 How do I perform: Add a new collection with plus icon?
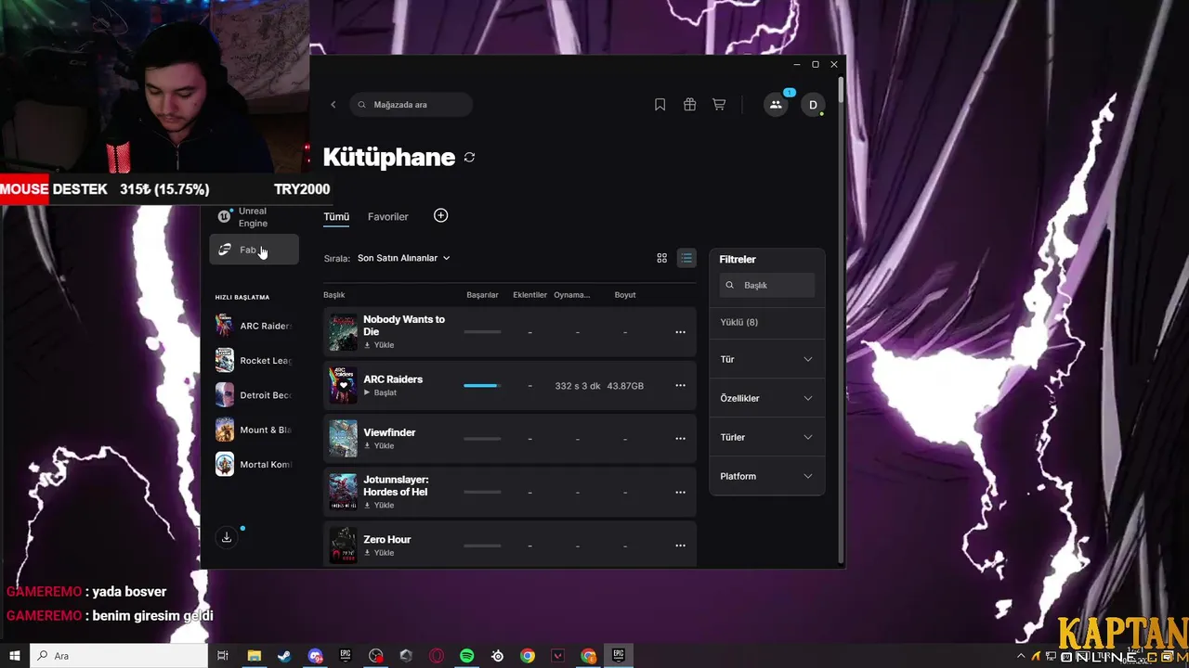tap(440, 215)
